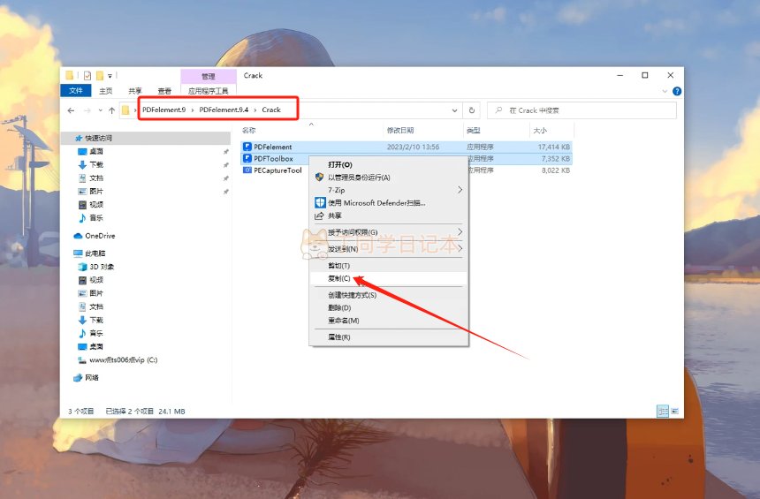This screenshot has width=760, height=499.
Task: Switch to the 共享 tab
Action: pyautogui.click(x=135, y=91)
